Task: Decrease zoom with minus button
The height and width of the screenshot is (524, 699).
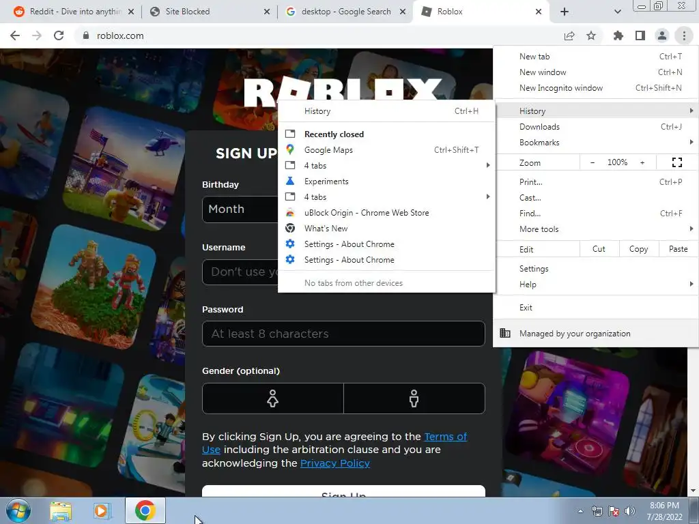Action: pos(592,162)
